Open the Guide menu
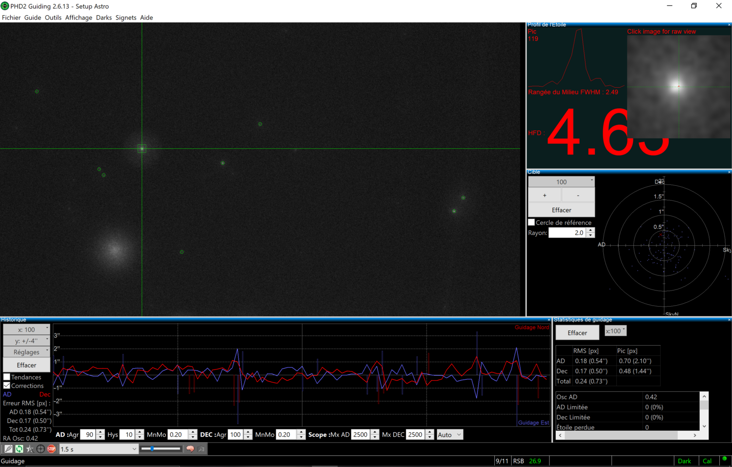The image size is (732, 467). coord(33,18)
